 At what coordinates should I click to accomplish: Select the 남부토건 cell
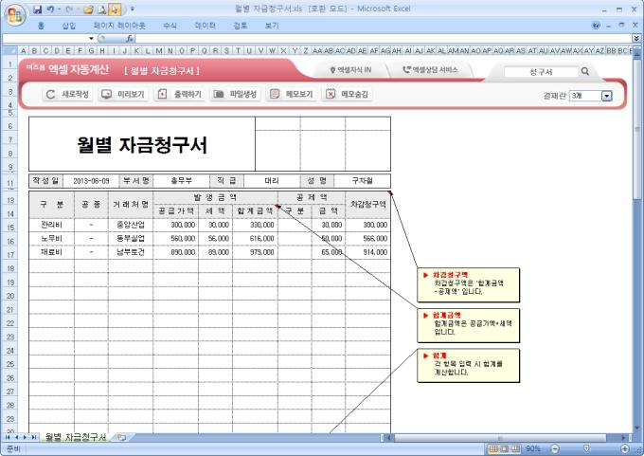coord(131,252)
